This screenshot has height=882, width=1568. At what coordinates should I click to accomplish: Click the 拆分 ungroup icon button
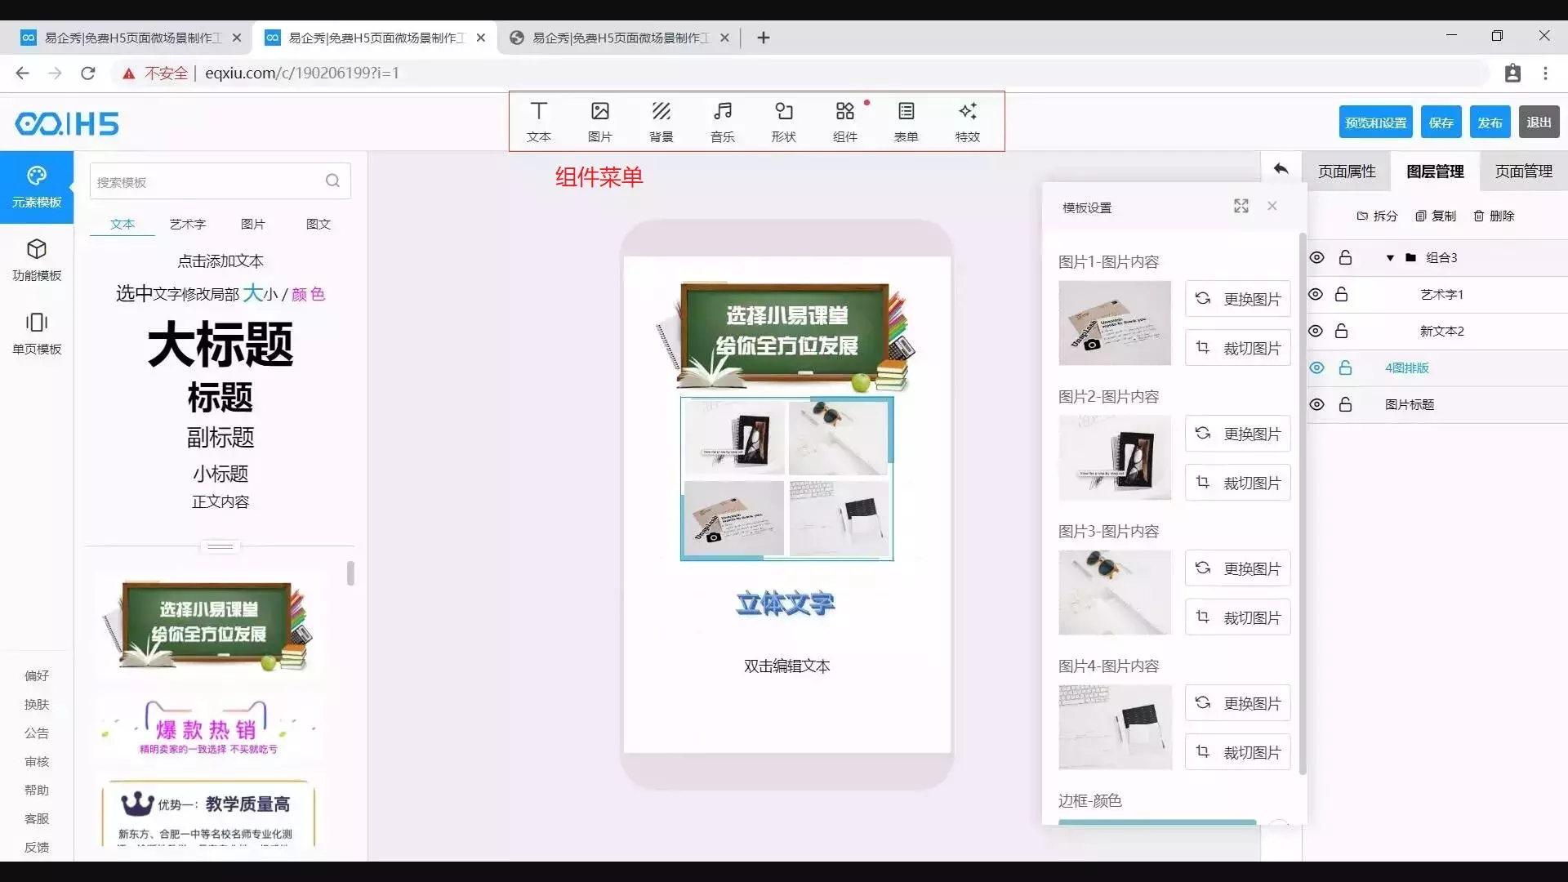pyautogui.click(x=1377, y=216)
